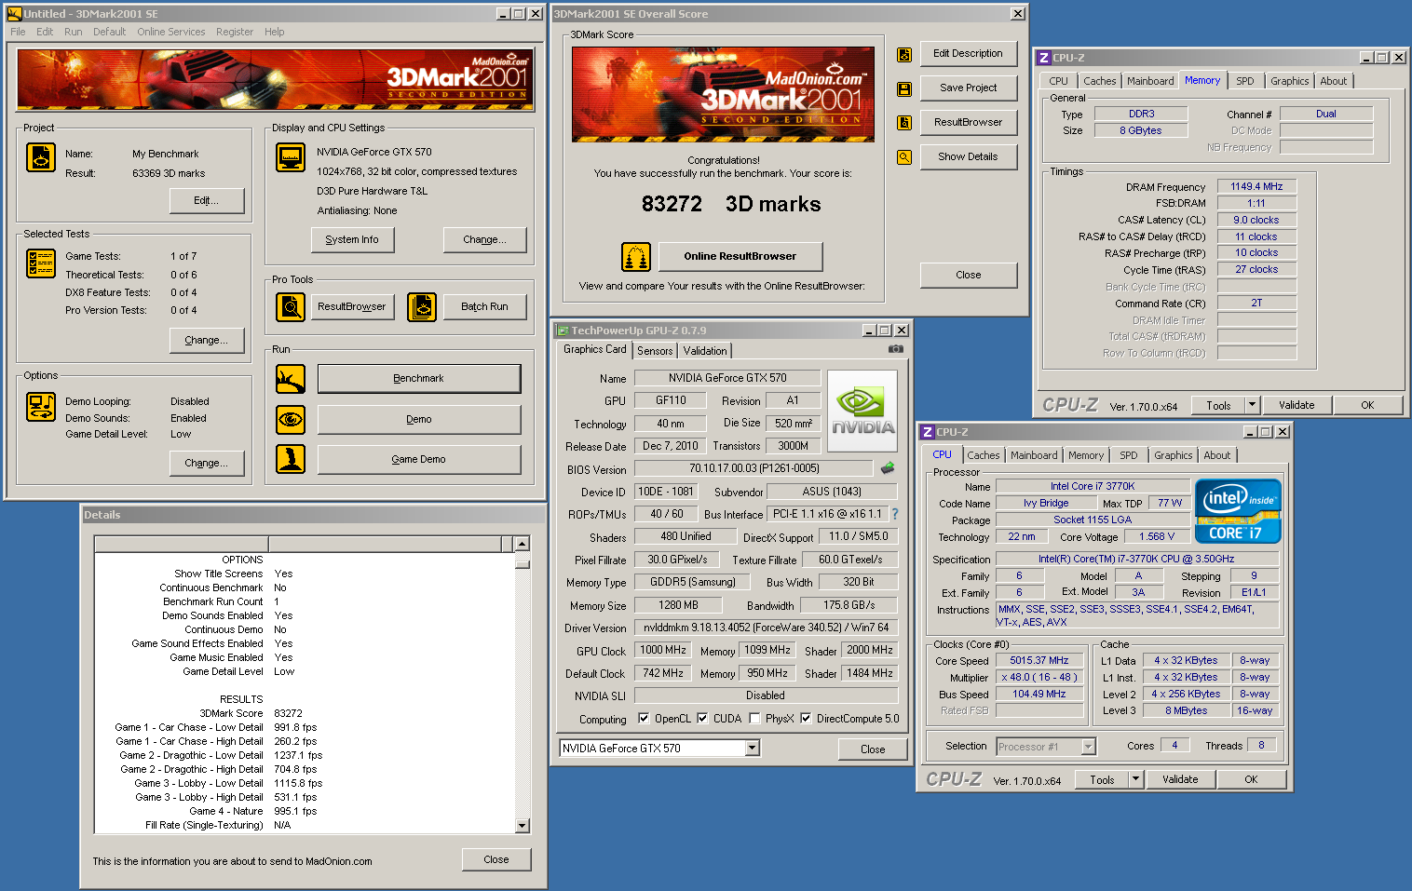This screenshot has width=1412, height=891.
Task: Click the Display and CPU Settings monitor icon
Action: tap(291, 157)
